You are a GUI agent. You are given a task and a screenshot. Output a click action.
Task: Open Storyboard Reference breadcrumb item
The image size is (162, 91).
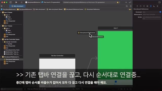[x=92, y=9]
